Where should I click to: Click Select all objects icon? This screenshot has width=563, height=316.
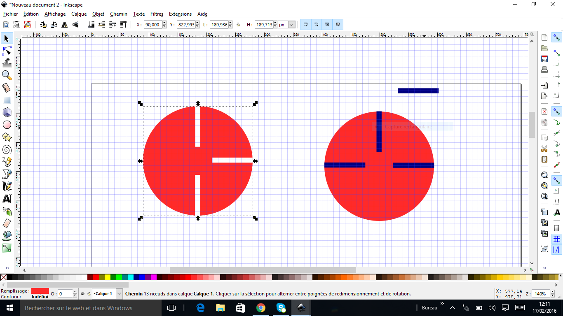[6, 25]
